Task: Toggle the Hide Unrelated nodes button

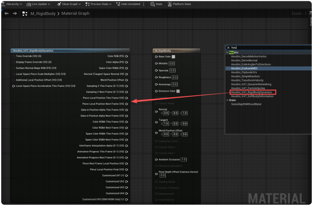Action: [x=128, y=4]
